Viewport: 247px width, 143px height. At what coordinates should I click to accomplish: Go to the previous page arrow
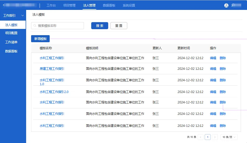[x=200, y=137]
